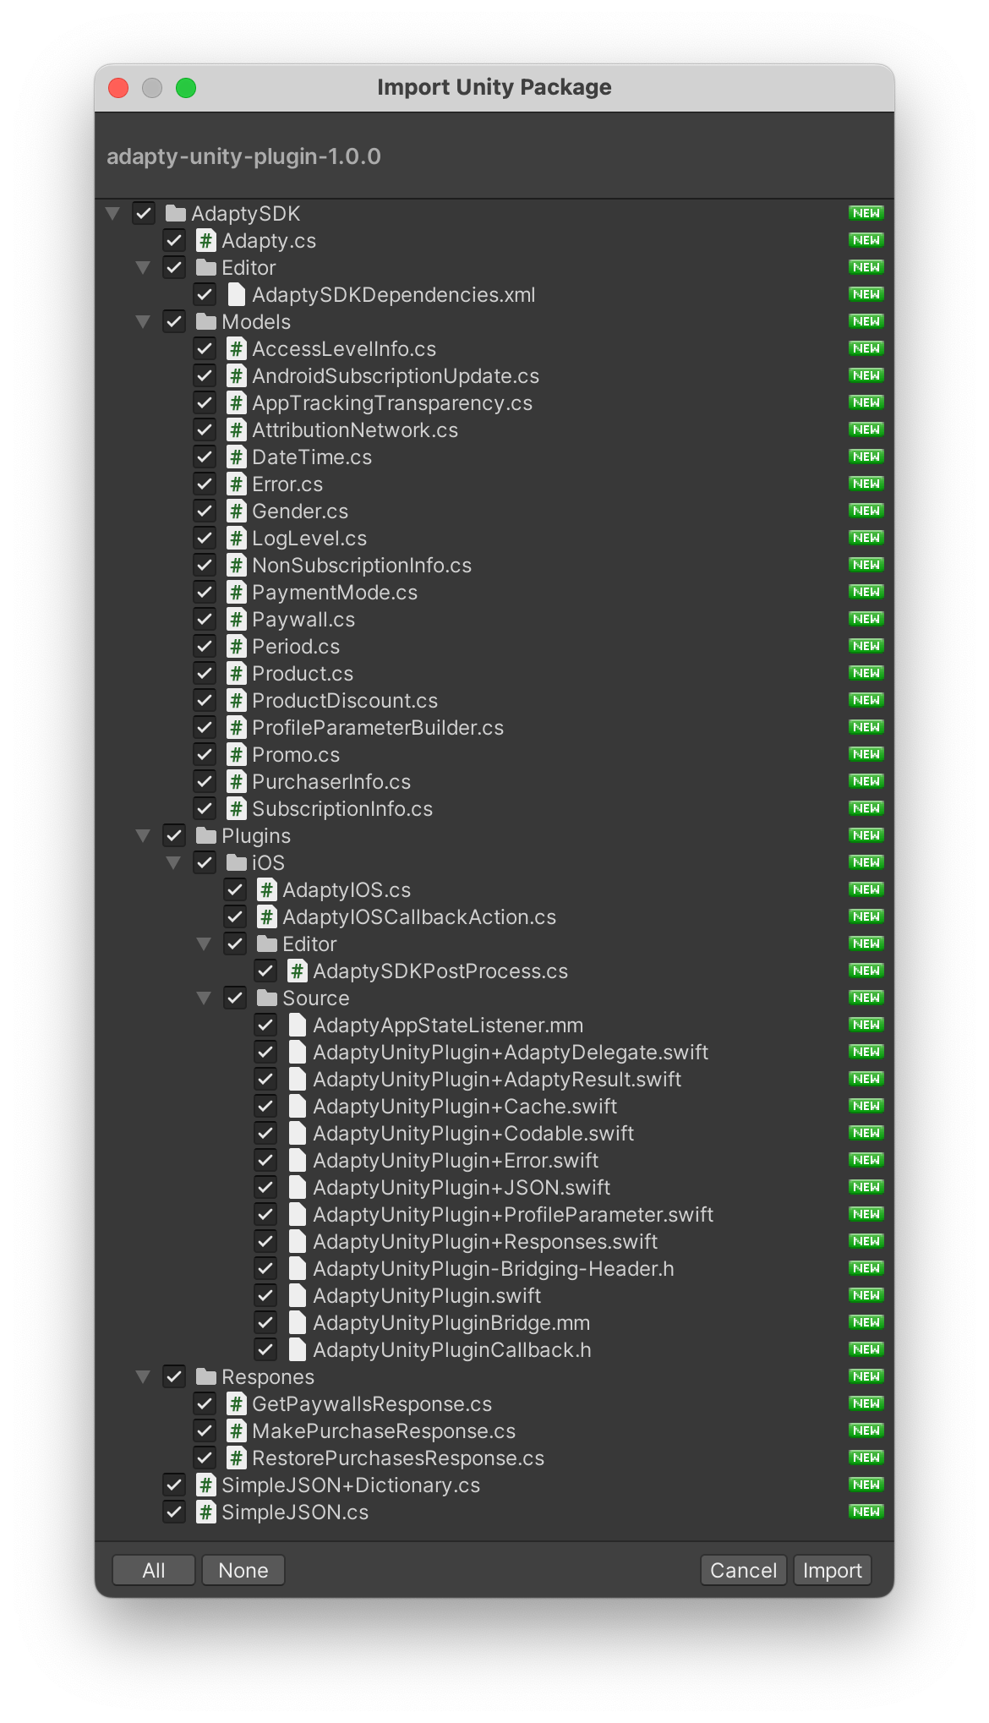Click the NEW badge on the Error.cs row
Viewport: 989px width, 1723px height.
(x=866, y=484)
